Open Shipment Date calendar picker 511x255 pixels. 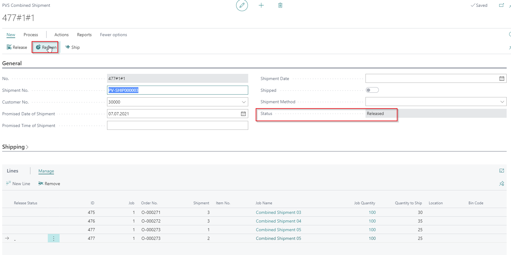[502, 79]
